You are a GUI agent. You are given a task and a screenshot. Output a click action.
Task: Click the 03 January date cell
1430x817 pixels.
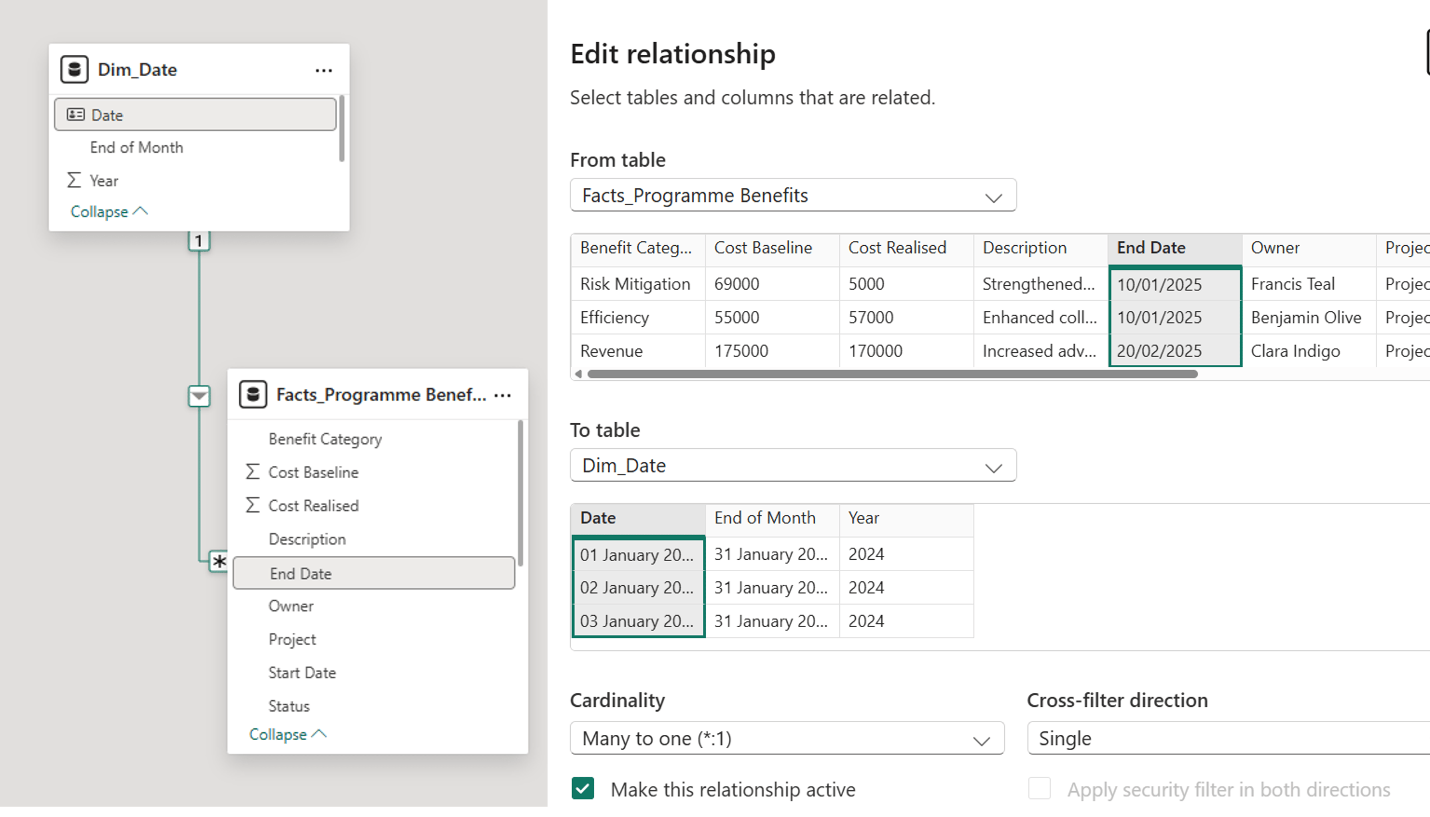pyautogui.click(x=638, y=621)
